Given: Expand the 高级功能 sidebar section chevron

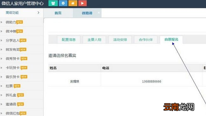Looking at the screenshot, I should coord(38,13).
